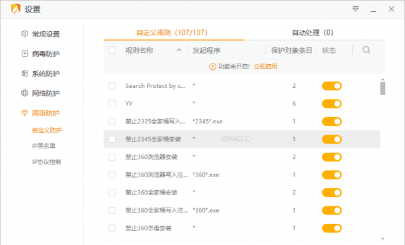Click the 高级防护 diamond icon
405x245 pixels.
(x=24, y=113)
